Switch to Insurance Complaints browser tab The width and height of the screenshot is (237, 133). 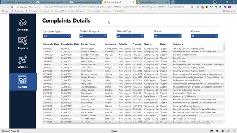pos(86,2)
